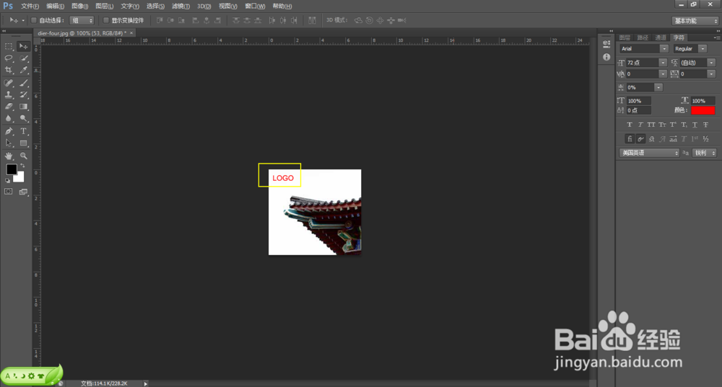Change screen mode from toolbox
This screenshot has height=387, width=722.
[x=24, y=192]
